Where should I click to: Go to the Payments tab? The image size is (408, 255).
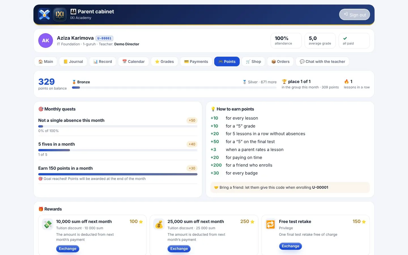(x=196, y=61)
